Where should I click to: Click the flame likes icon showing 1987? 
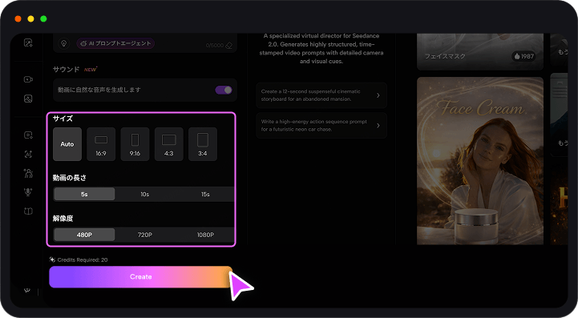tap(517, 56)
